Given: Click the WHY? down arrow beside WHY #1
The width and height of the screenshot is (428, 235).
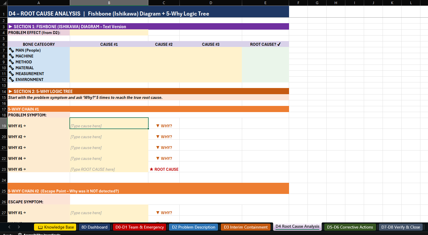Looking at the screenshot, I should (x=157, y=126).
